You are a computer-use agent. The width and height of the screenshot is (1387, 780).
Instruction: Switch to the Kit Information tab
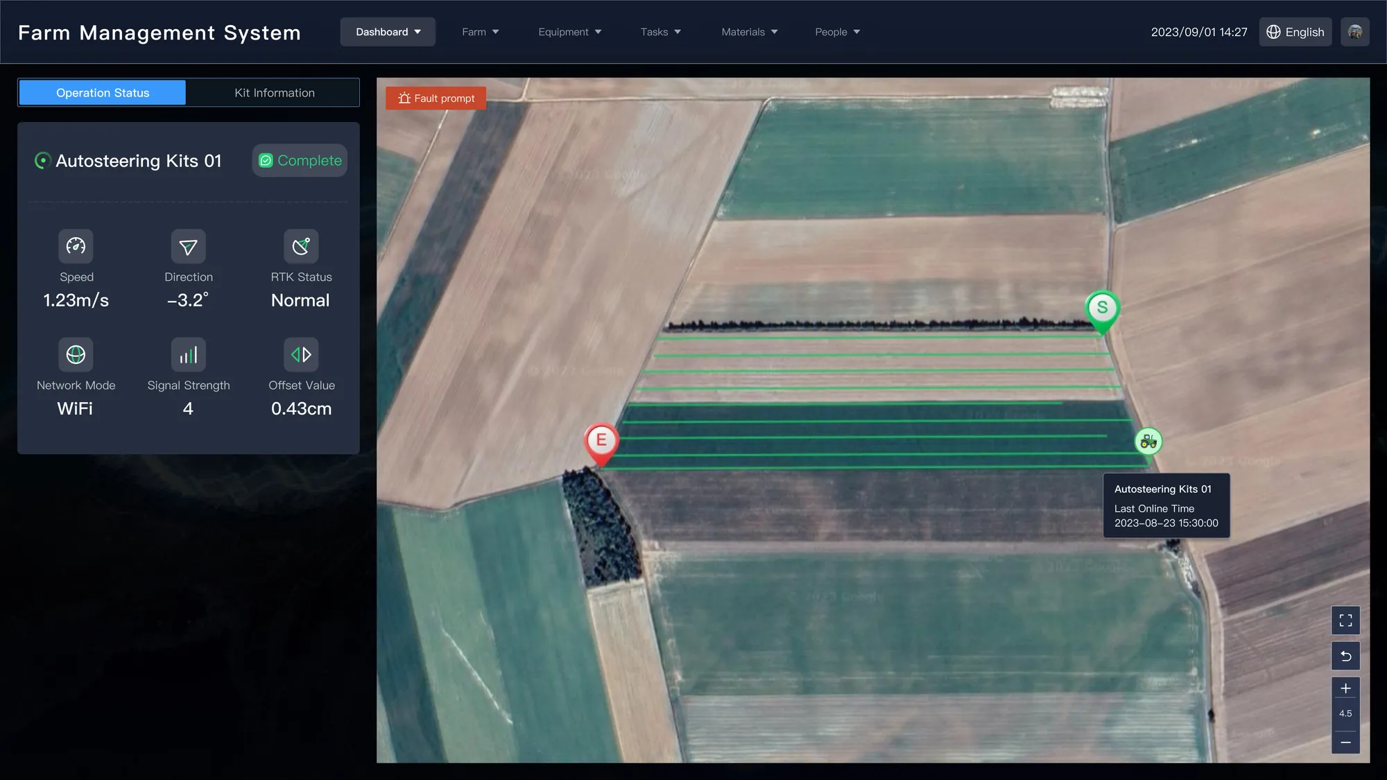(275, 93)
